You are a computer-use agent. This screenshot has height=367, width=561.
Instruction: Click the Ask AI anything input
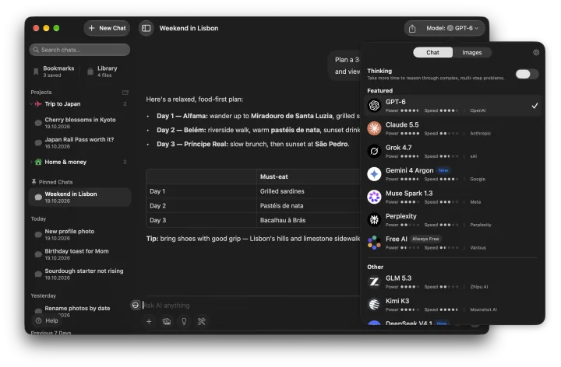pos(250,306)
